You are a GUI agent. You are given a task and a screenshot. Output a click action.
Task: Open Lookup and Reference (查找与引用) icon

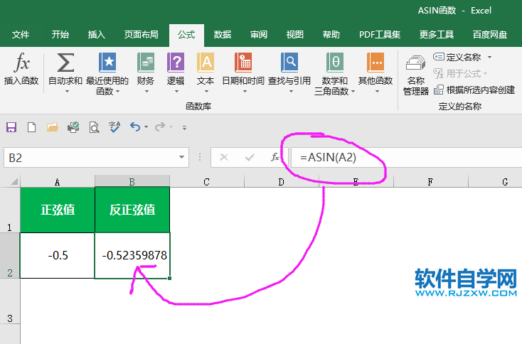[289, 63]
